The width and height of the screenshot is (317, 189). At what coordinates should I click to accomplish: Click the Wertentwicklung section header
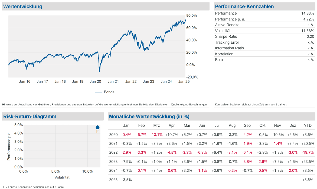(x=23, y=6)
